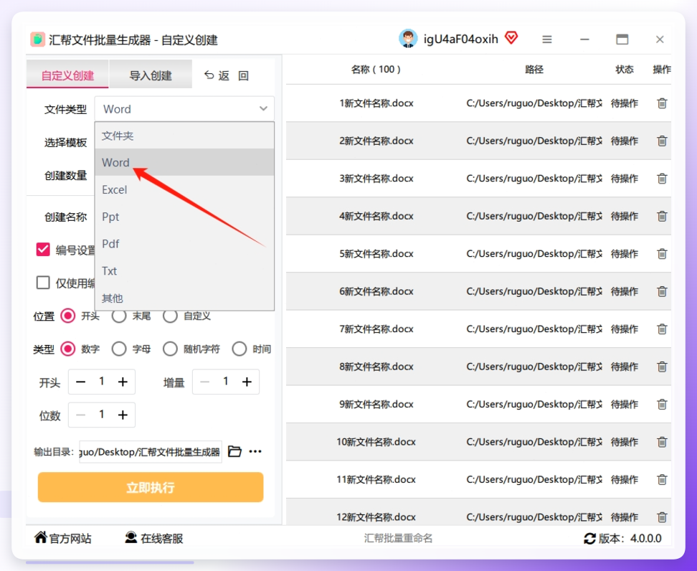Choose Pdf from file type list

coord(184,244)
